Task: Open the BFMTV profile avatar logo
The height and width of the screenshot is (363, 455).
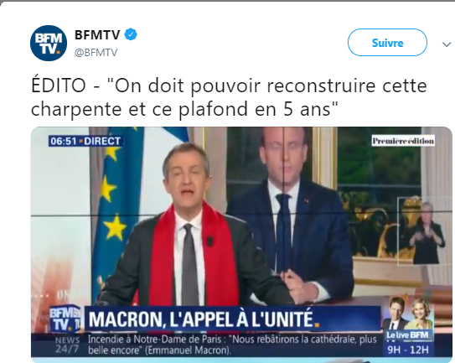Action: tap(49, 43)
